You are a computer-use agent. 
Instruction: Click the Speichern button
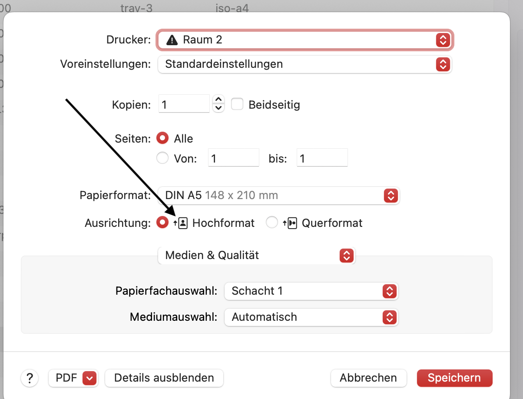(x=454, y=378)
